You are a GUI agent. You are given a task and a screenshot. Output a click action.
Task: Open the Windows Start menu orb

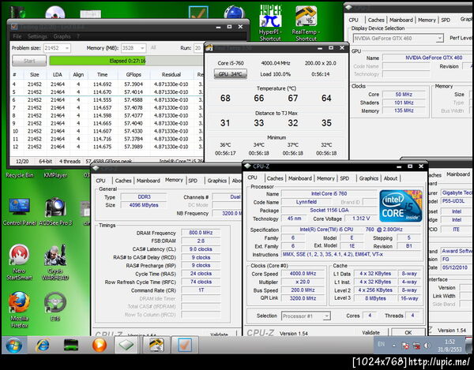(x=14, y=345)
